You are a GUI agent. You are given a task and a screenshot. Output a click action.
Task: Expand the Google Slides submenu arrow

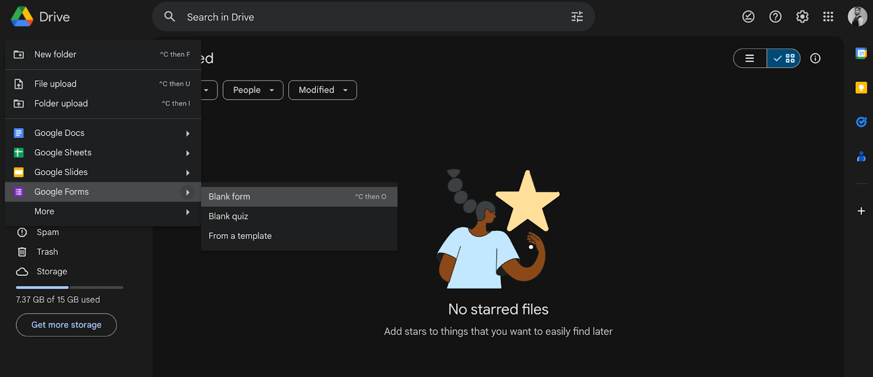coord(188,173)
